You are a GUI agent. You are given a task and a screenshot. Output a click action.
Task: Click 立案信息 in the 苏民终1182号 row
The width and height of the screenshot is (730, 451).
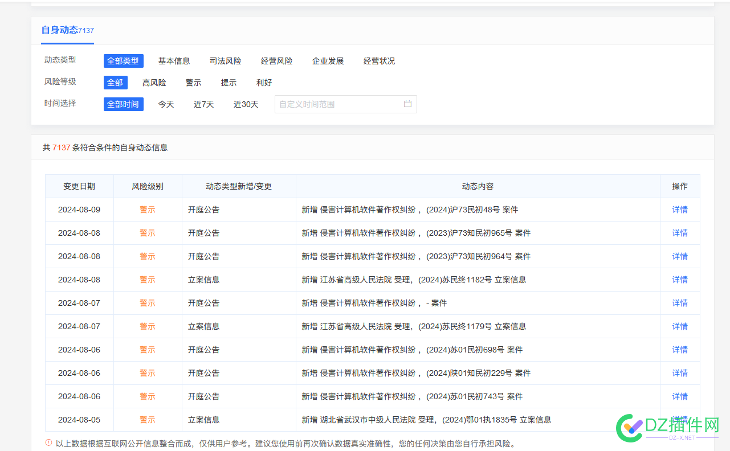204,280
